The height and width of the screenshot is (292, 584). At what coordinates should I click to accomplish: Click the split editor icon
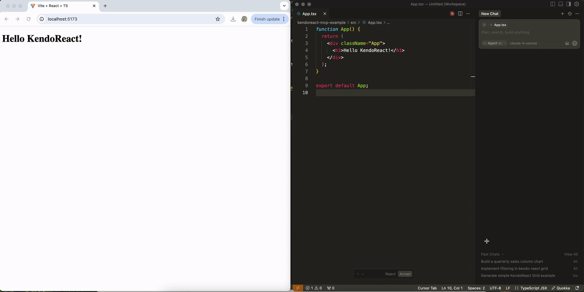(460, 14)
